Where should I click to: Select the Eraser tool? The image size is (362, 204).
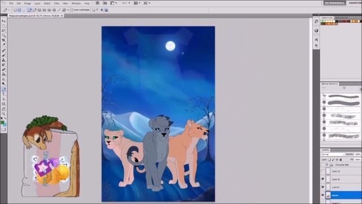pyautogui.click(x=3, y=70)
